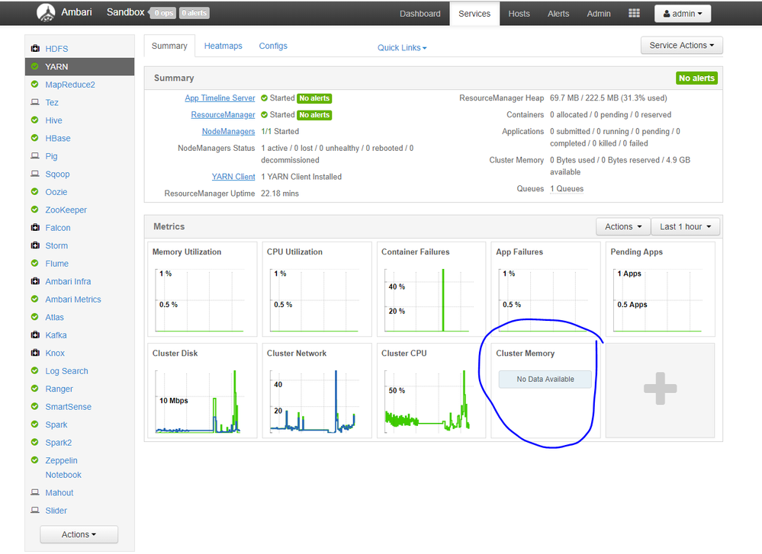Open the Last 1 hour time range dropdown

[x=685, y=227]
